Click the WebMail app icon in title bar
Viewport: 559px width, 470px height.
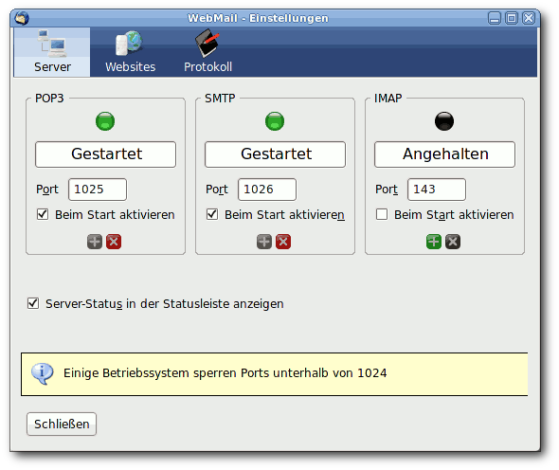[x=22, y=18]
